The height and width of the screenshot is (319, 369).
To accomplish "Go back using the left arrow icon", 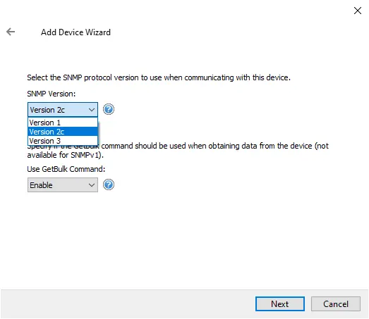I will (11, 32).
